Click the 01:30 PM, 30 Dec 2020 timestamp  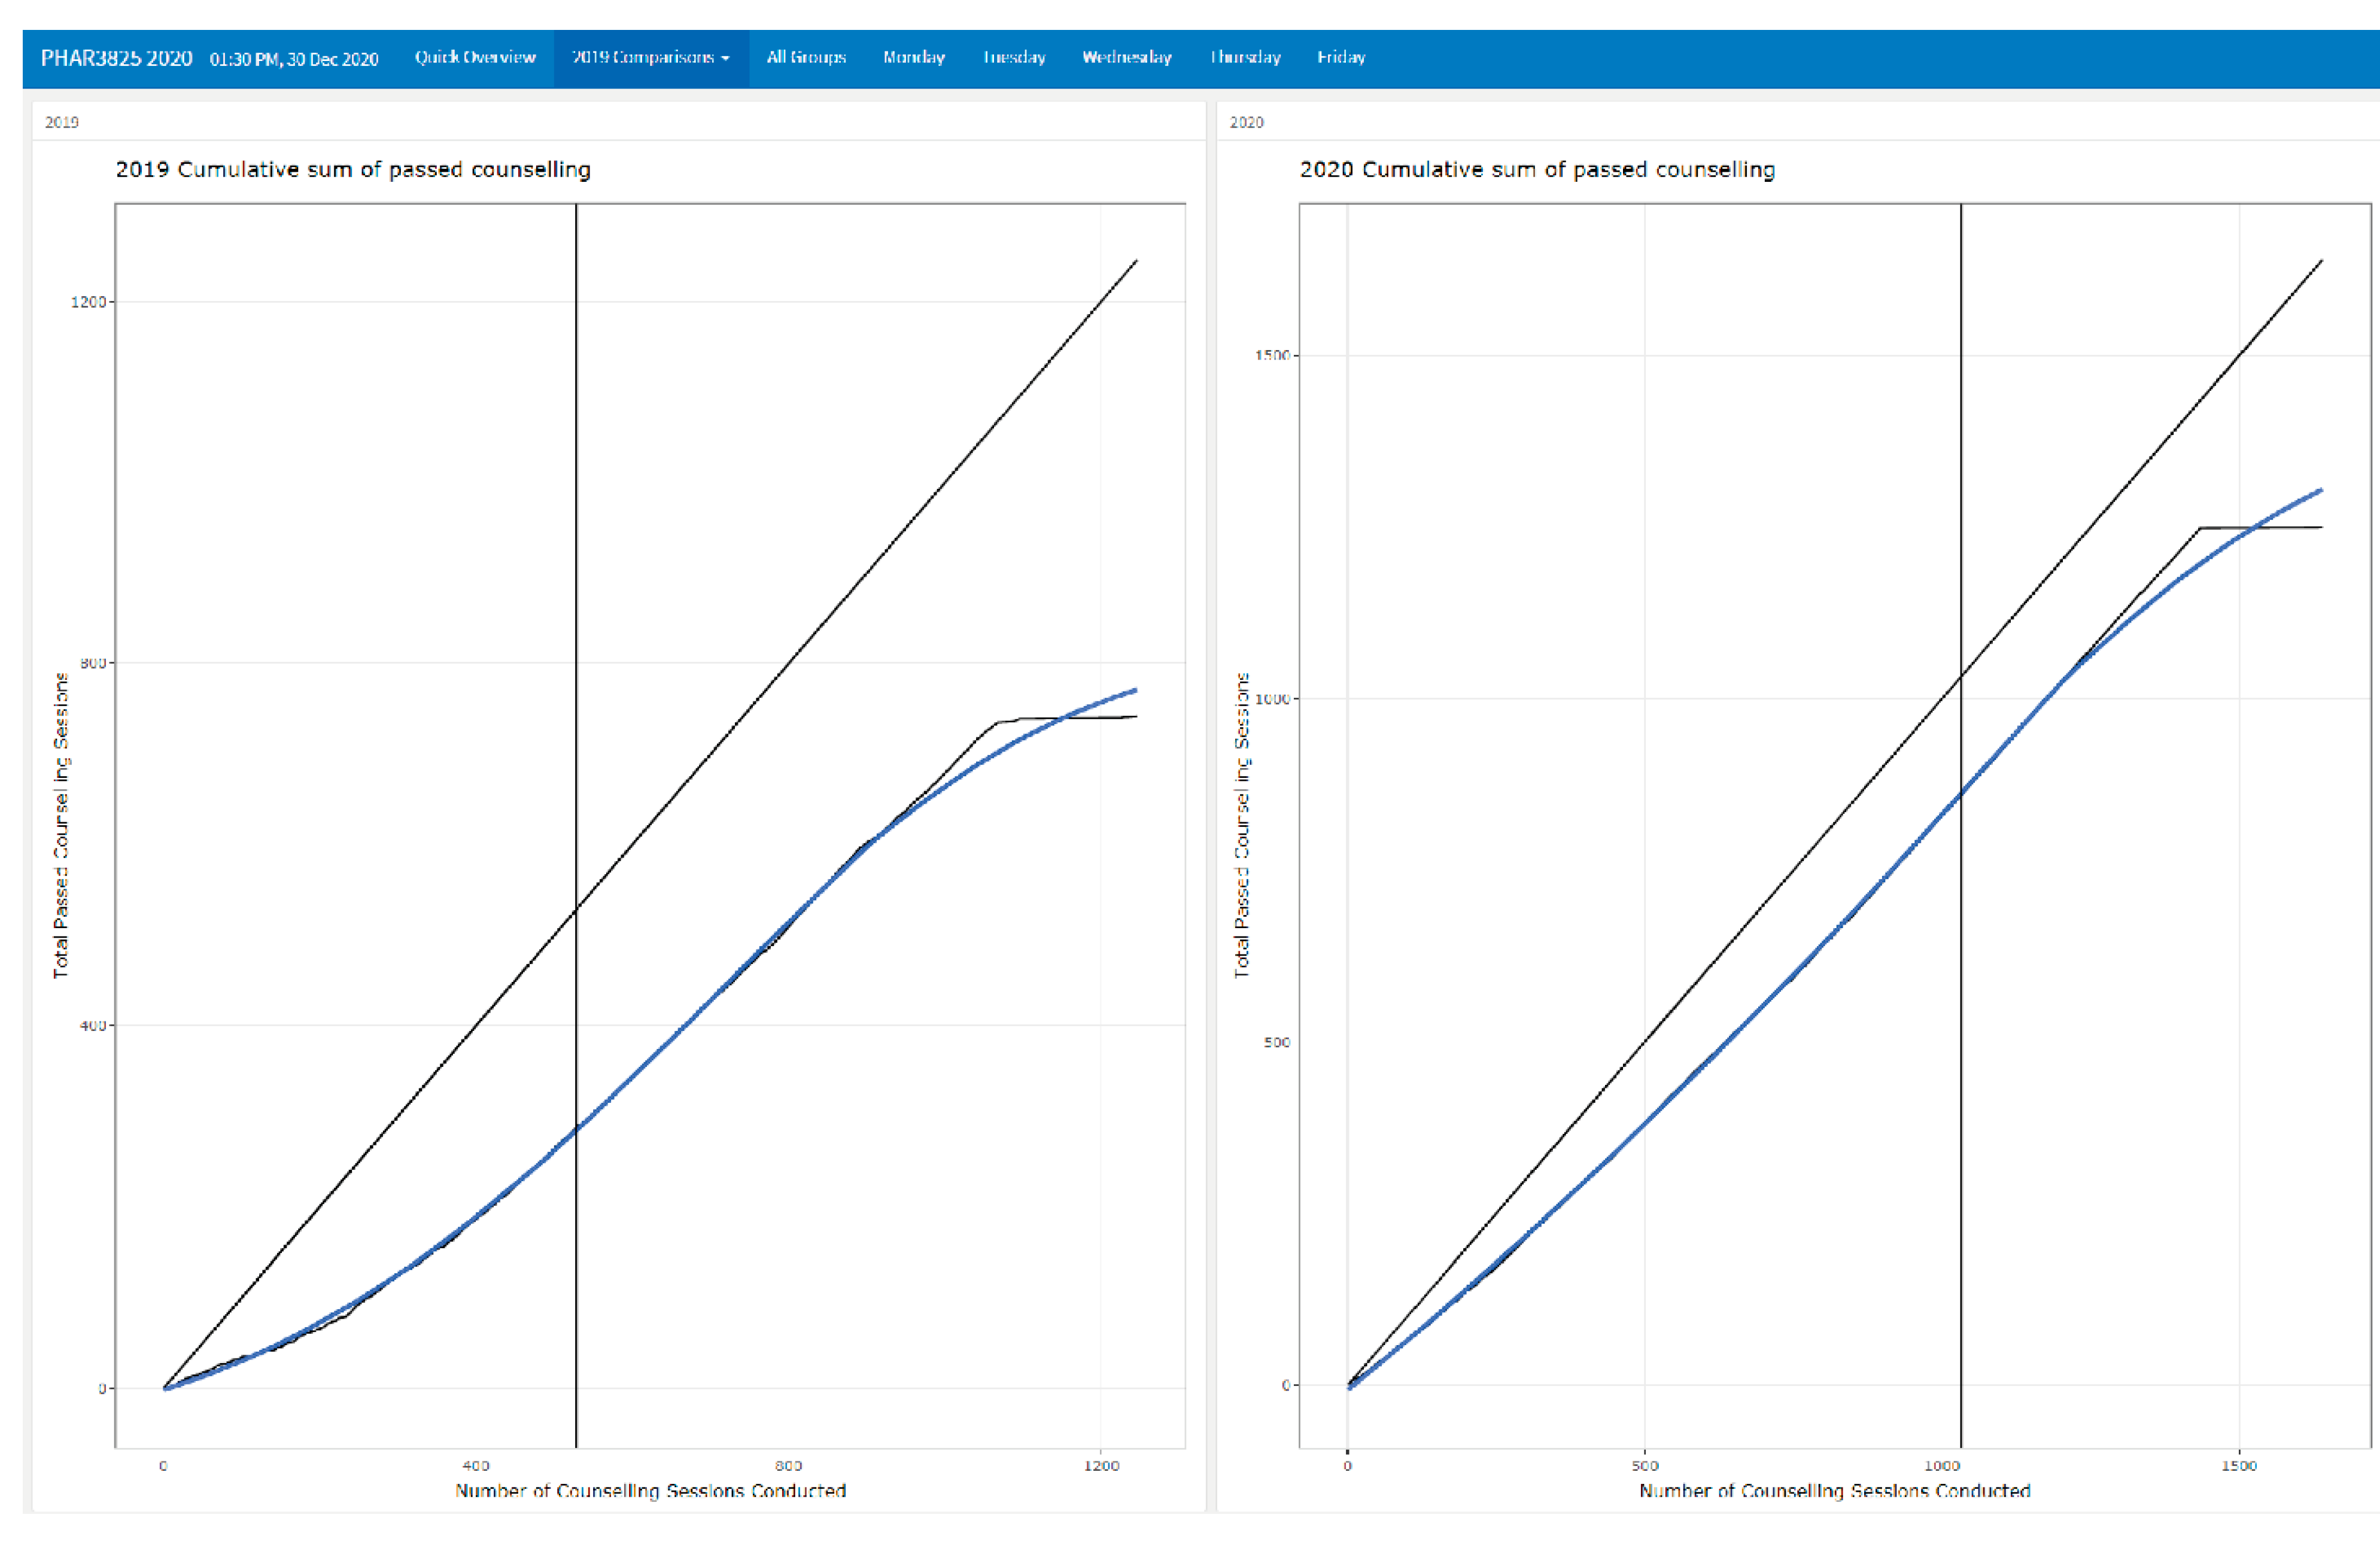pyautogui.click(x=294, y=59)
